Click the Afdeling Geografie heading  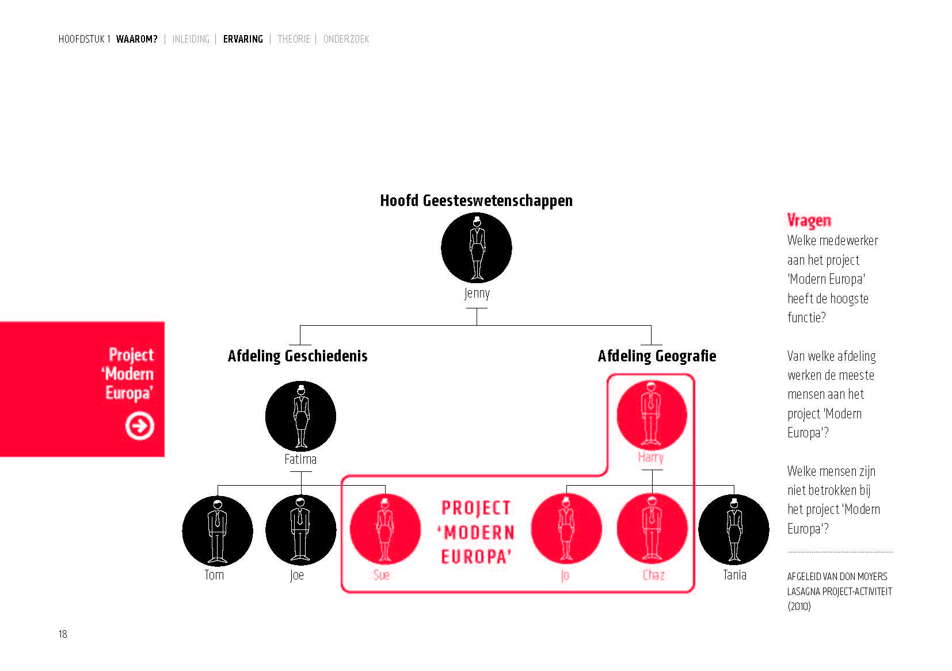[x=657, y=356]
